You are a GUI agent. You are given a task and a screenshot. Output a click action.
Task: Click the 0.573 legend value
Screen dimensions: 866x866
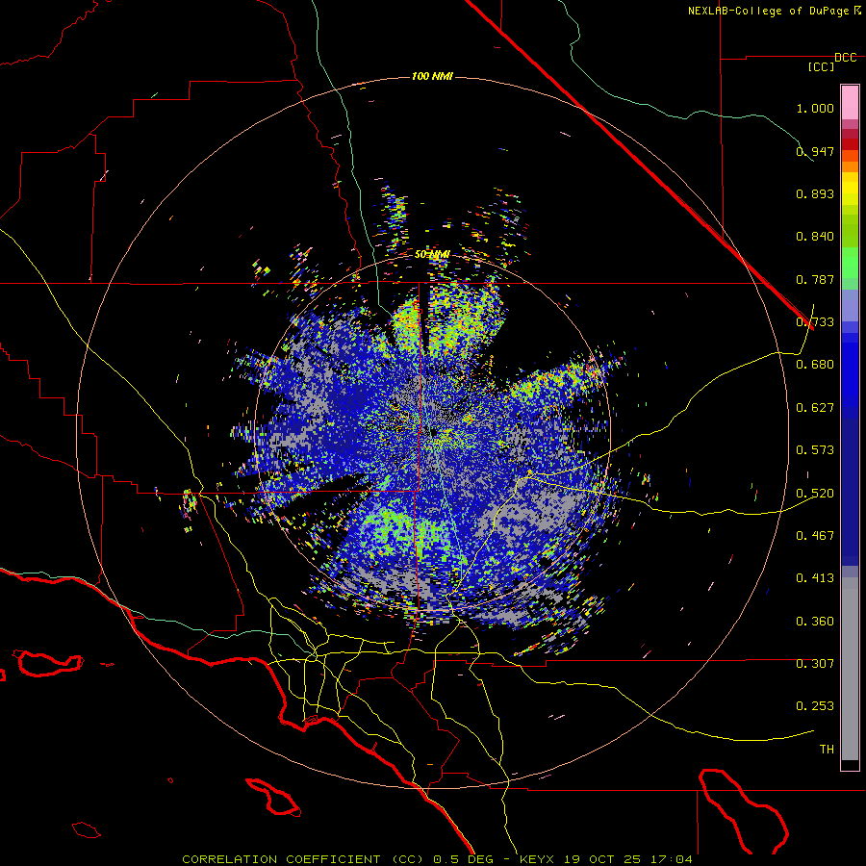coord(815,450)
